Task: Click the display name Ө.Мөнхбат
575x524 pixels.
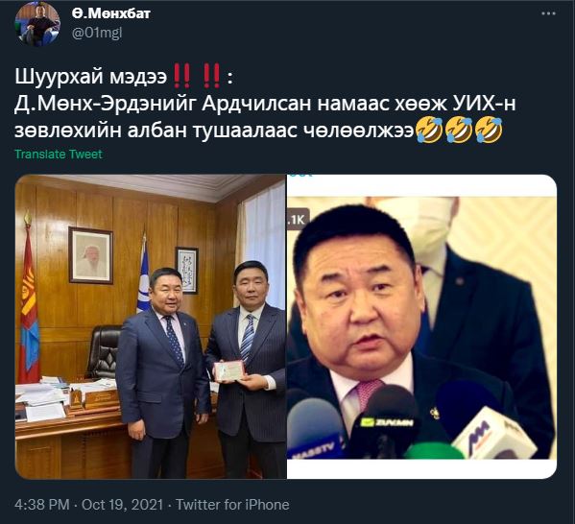Action: point(111,13)
